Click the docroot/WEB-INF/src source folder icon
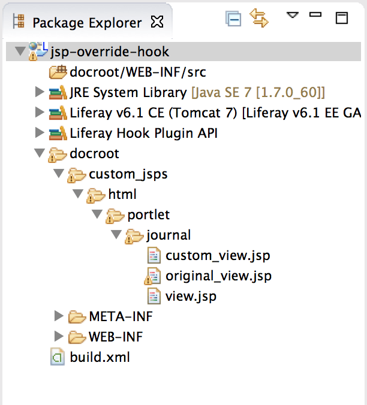367x405 pixels. 58,72
